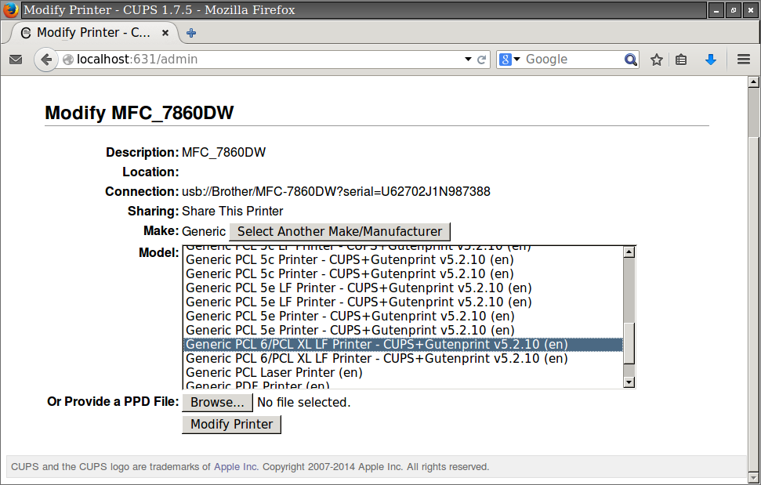The image size is (761, 485).
Task: Click the magnifier search icon
Action: click(x=630, y=60)
